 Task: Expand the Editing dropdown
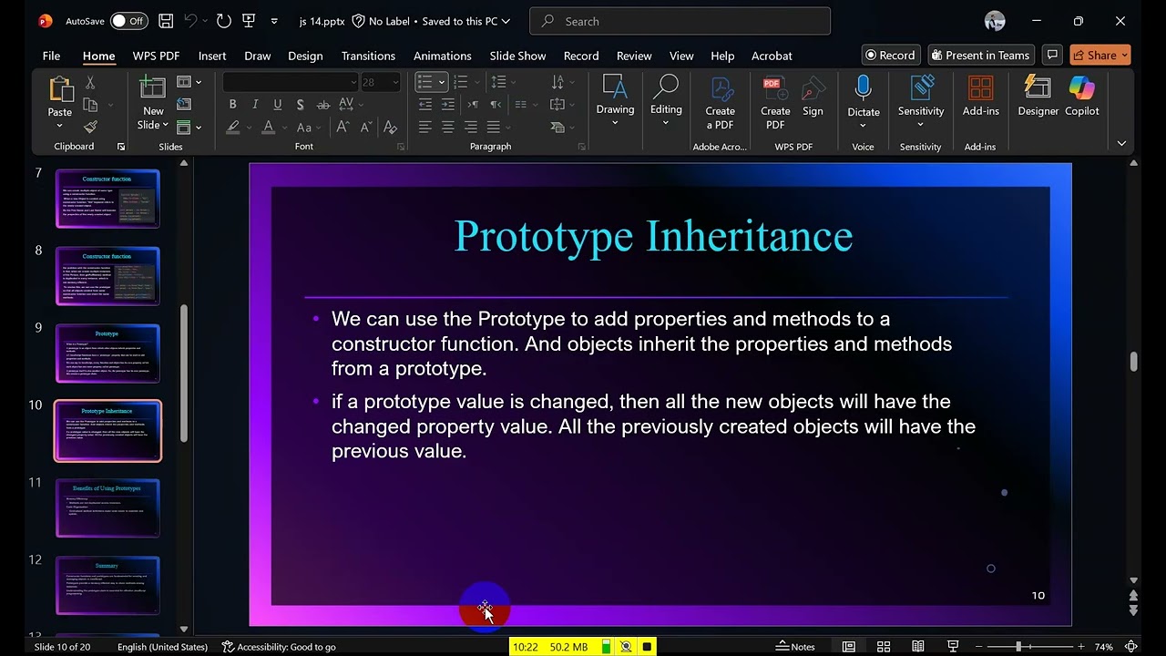coord(666,123)
